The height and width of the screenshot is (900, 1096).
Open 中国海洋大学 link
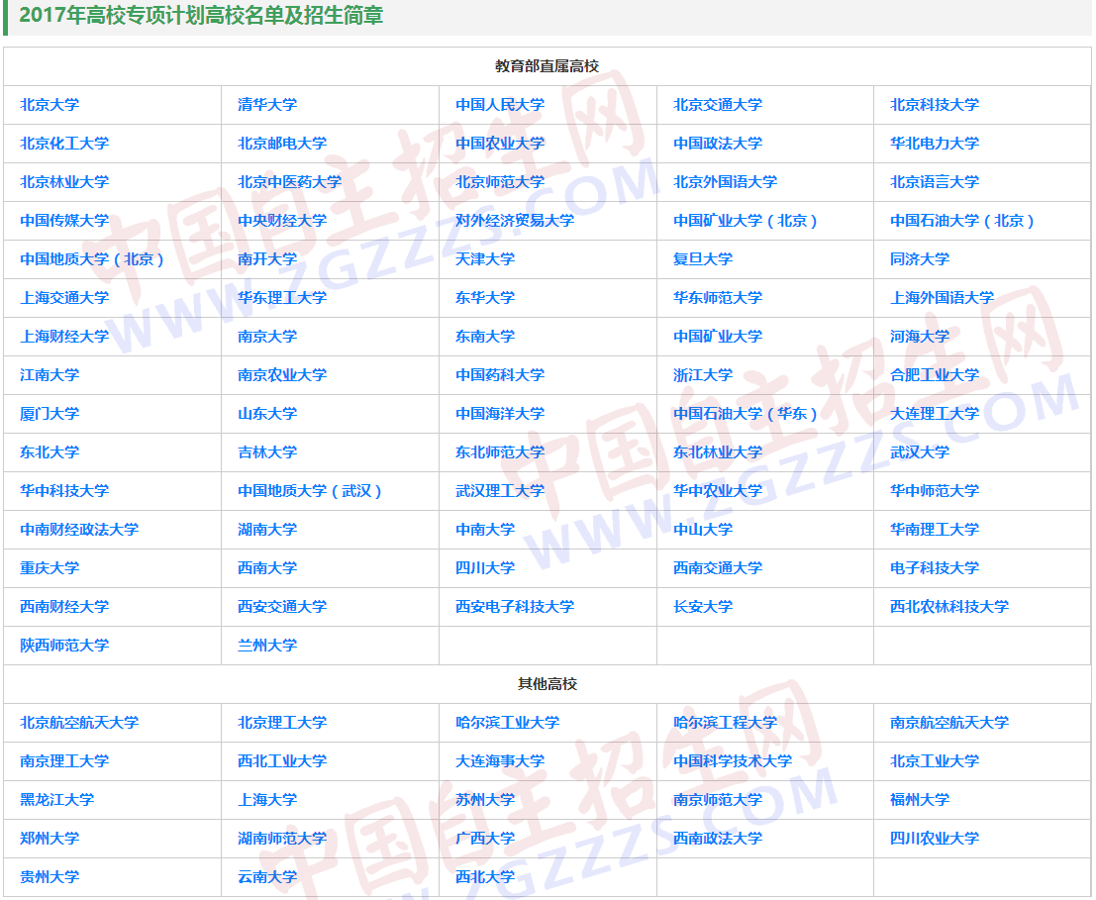500,414
